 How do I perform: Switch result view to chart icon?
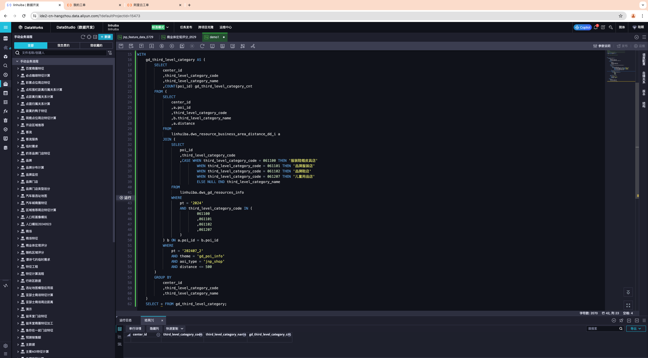(120, 337)
